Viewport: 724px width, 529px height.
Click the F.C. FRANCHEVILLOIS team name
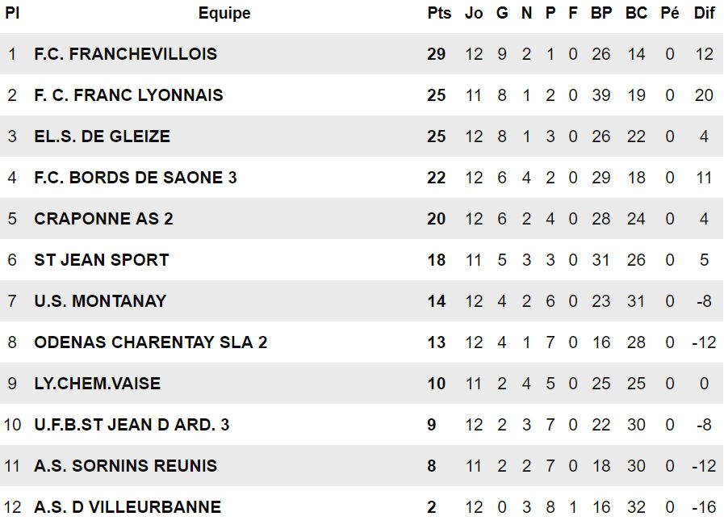point(125,54)
